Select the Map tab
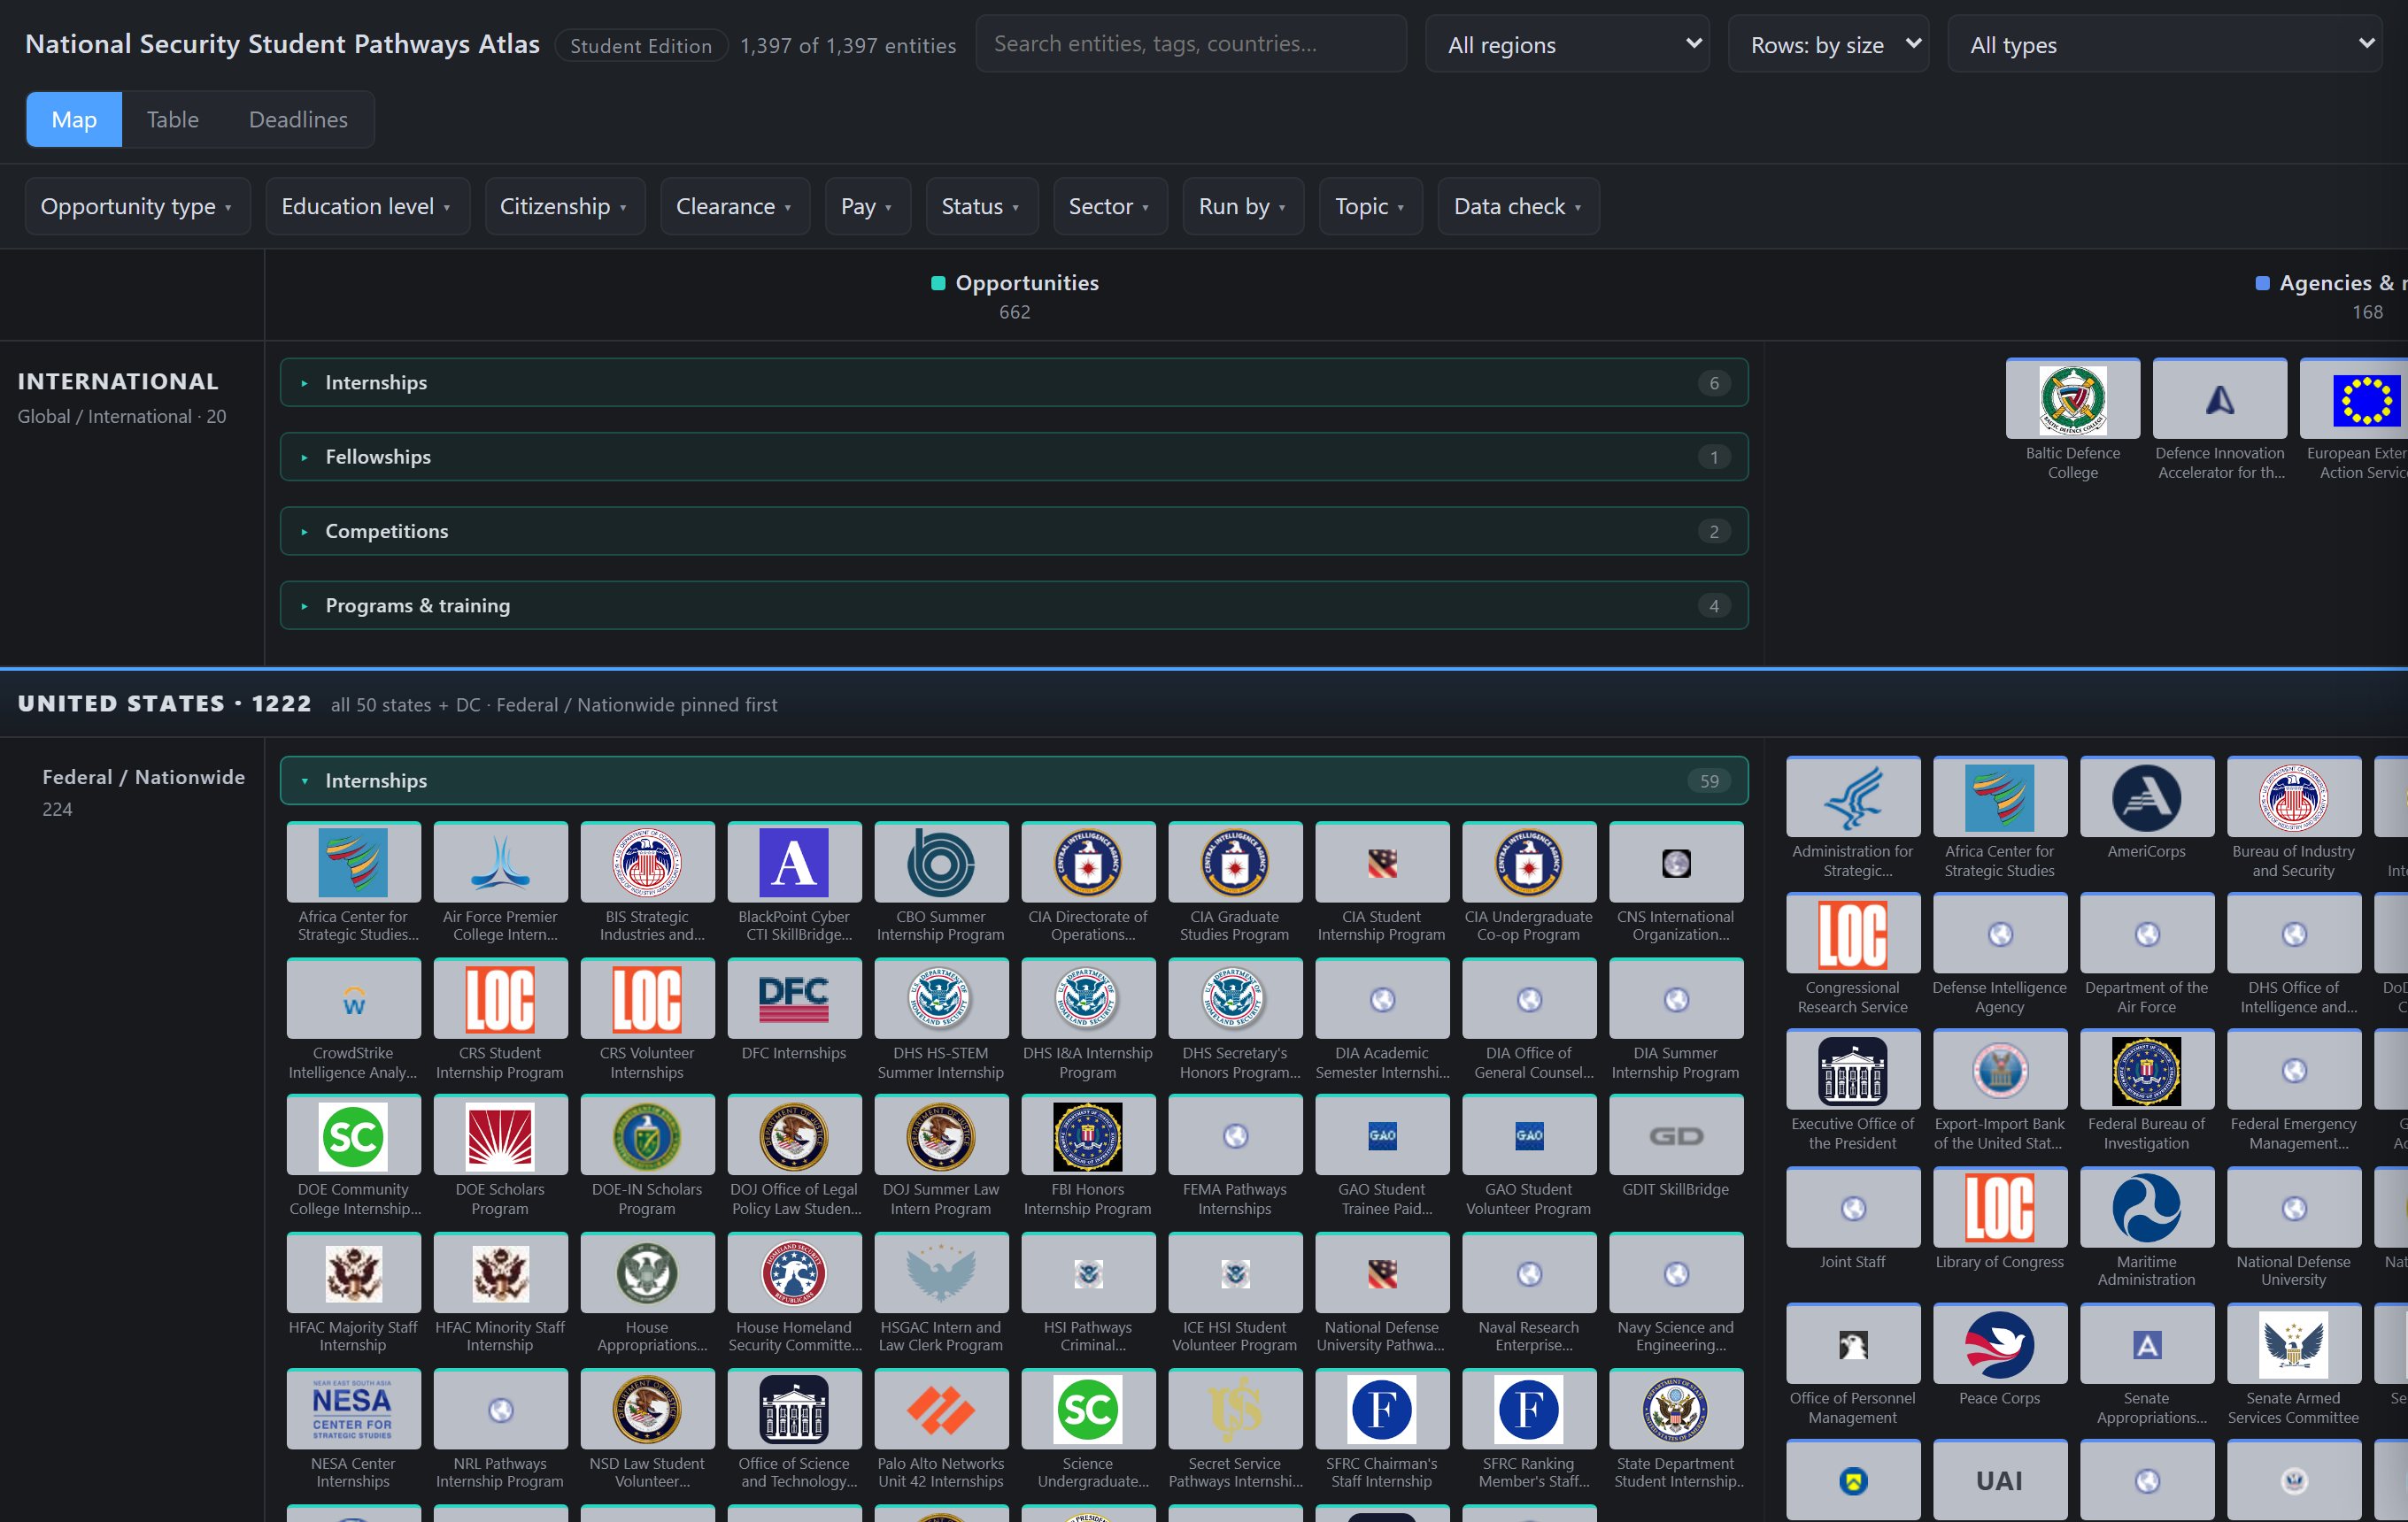2408x1522 pixels. point(74,120)
